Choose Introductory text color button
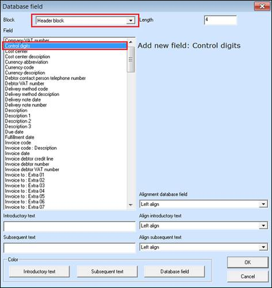The width and height of the screenshot is (272, 288). click(39, 271)
